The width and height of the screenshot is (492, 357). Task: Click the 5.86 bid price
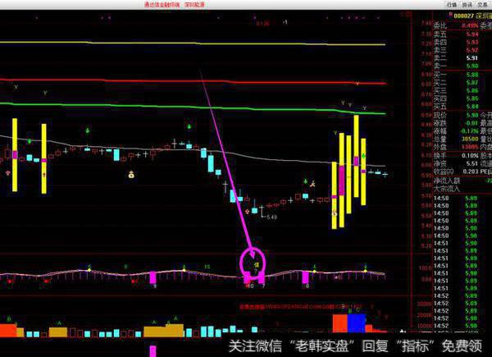[x=472, y=91]
